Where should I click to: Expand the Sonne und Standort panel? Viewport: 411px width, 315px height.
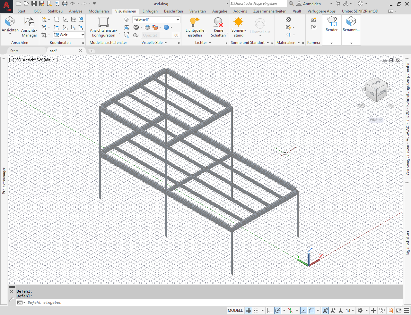click(250, 43)
